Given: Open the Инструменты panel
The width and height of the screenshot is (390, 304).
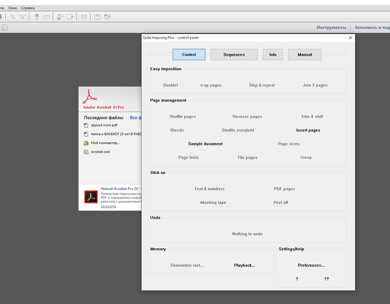Looking at the screenshot, I should 331,28.
